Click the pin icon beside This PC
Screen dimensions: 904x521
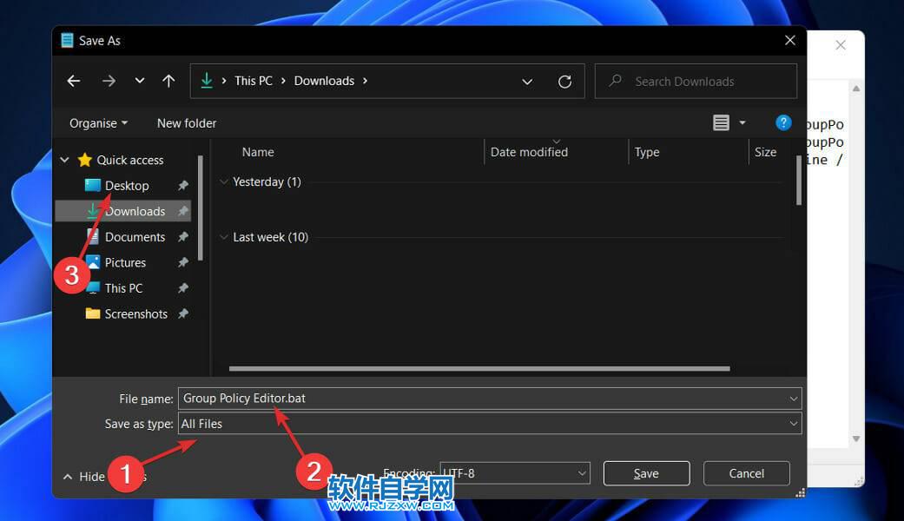pos(183,288)
